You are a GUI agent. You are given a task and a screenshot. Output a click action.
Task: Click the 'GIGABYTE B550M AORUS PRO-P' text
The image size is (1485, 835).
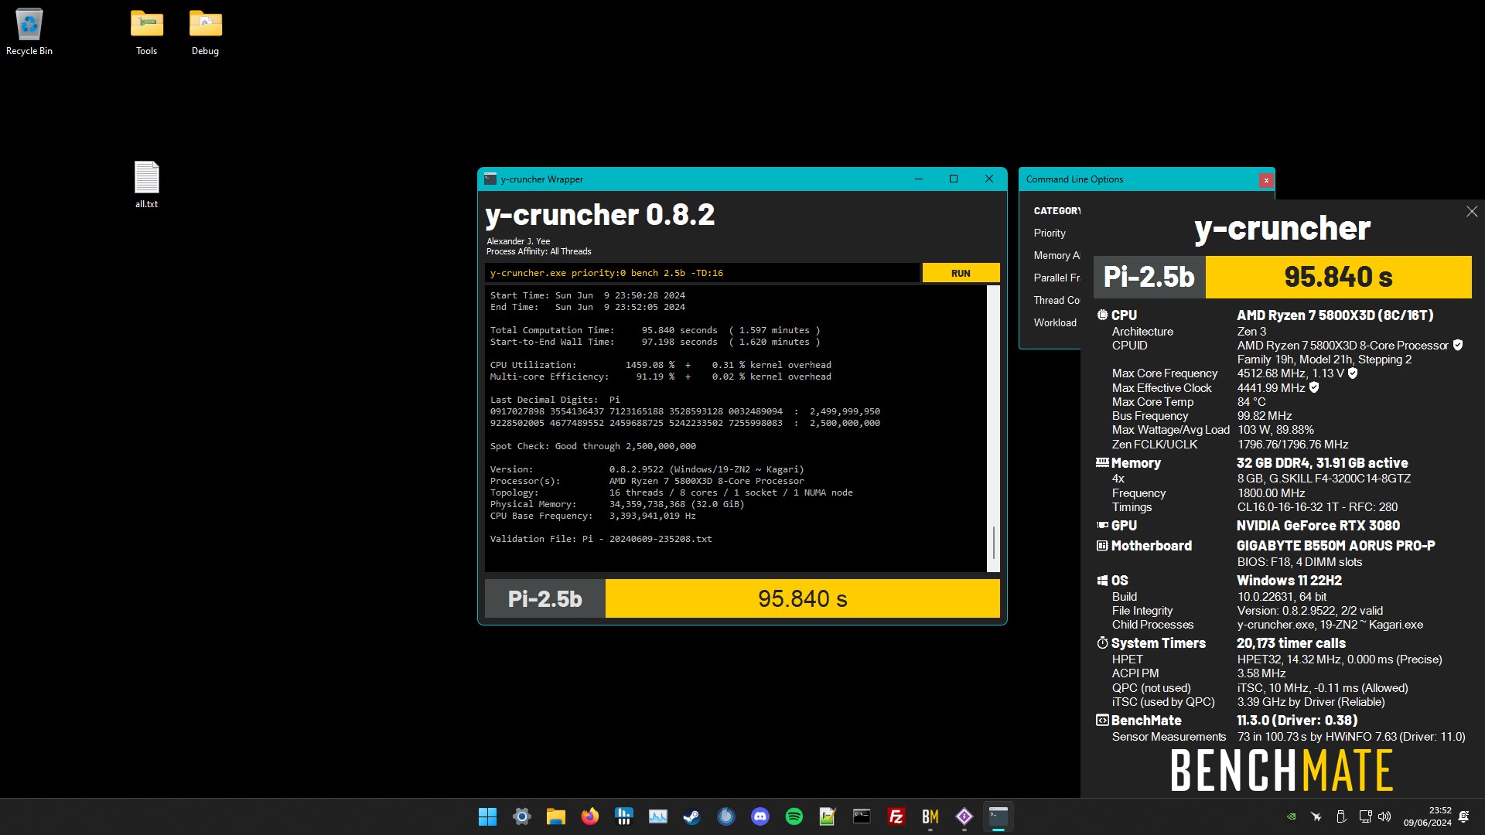pyautogui.click(x=1336, y=546)
